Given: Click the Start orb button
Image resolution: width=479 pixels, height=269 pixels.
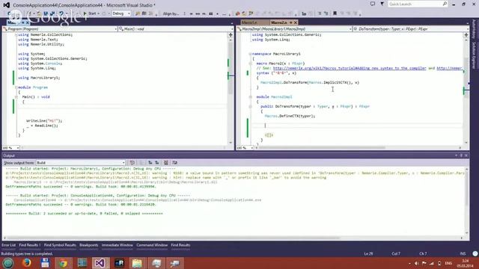Looking at the screenshot, I should [x=8, y=263].
